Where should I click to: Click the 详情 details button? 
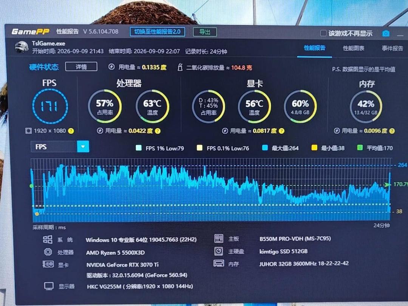pos(81,66)
